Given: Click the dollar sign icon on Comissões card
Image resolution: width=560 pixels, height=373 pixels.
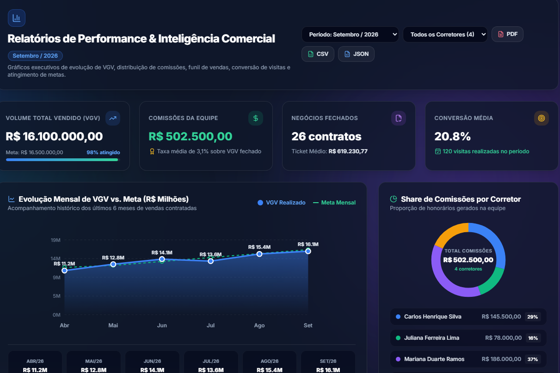Looking at the screenshot, I should point(256,118).
